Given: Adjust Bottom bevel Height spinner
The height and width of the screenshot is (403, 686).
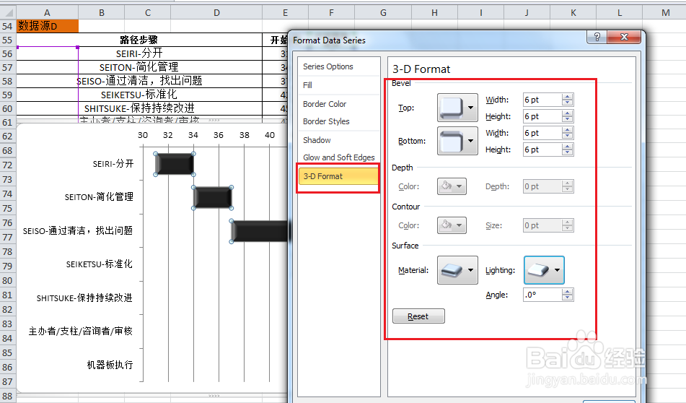Looking at the screenshot, I should click(x=568, y=149).
